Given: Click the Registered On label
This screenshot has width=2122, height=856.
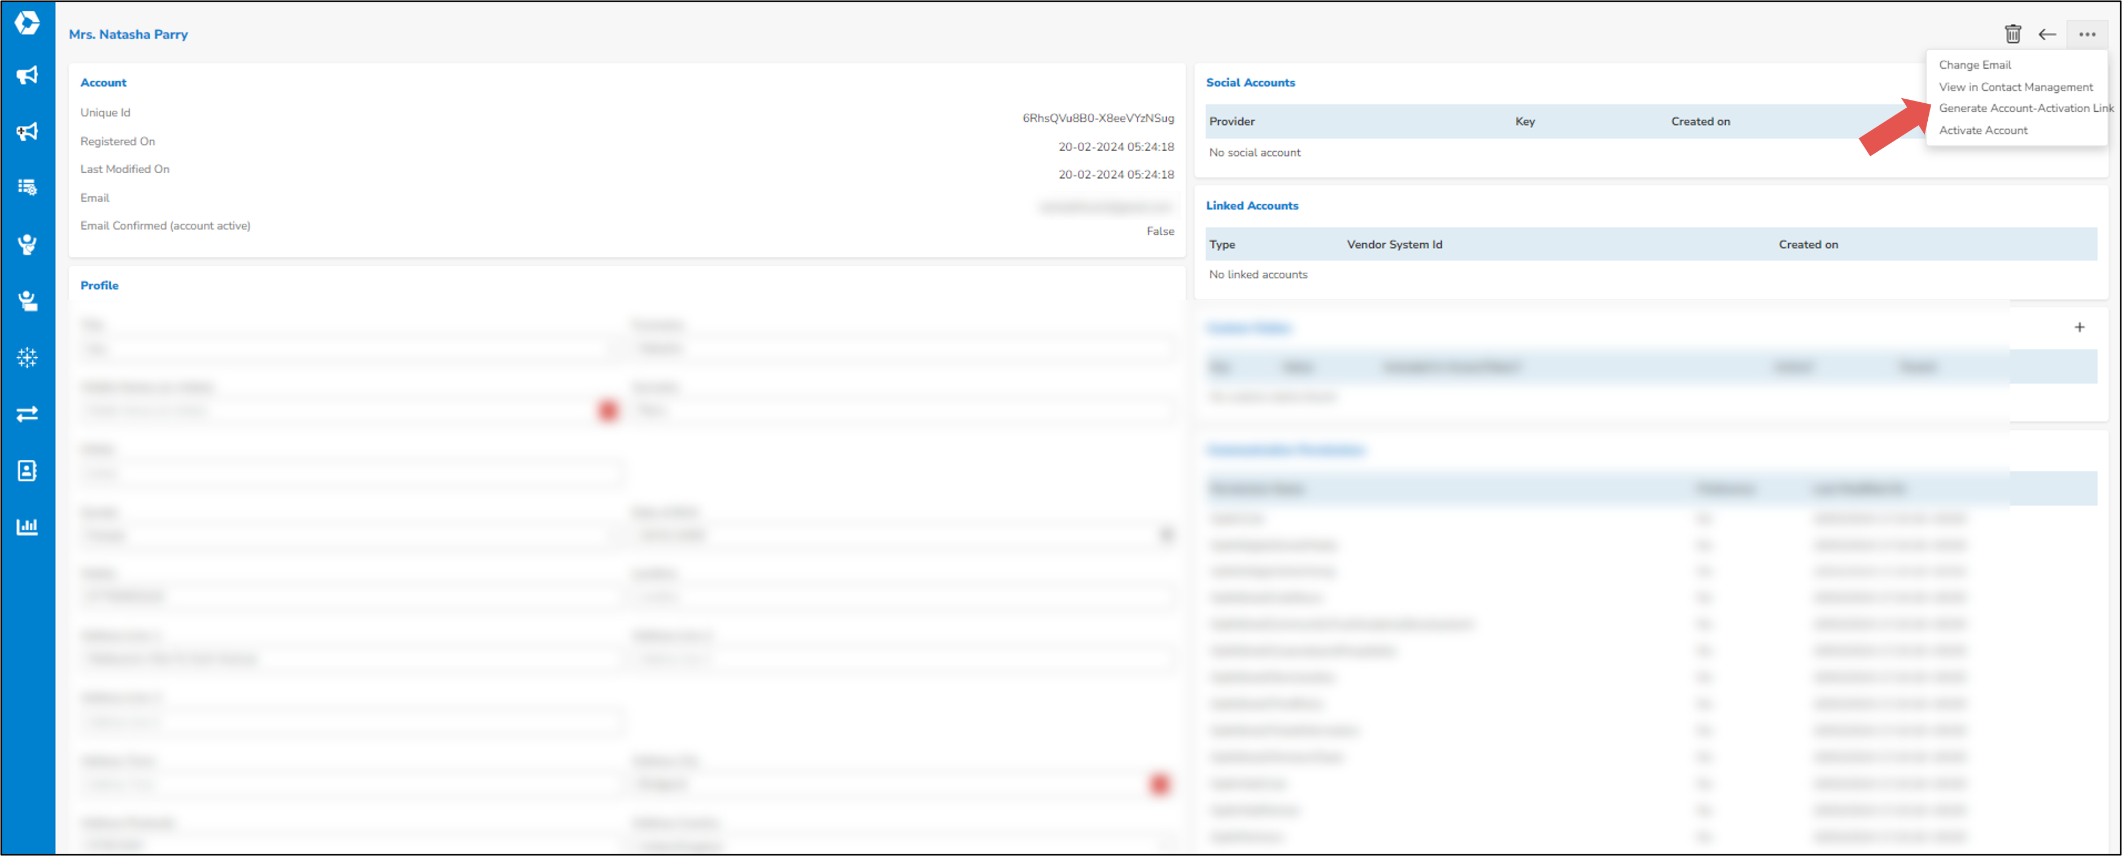Looking at the screenshot, I should click(117, 142).
